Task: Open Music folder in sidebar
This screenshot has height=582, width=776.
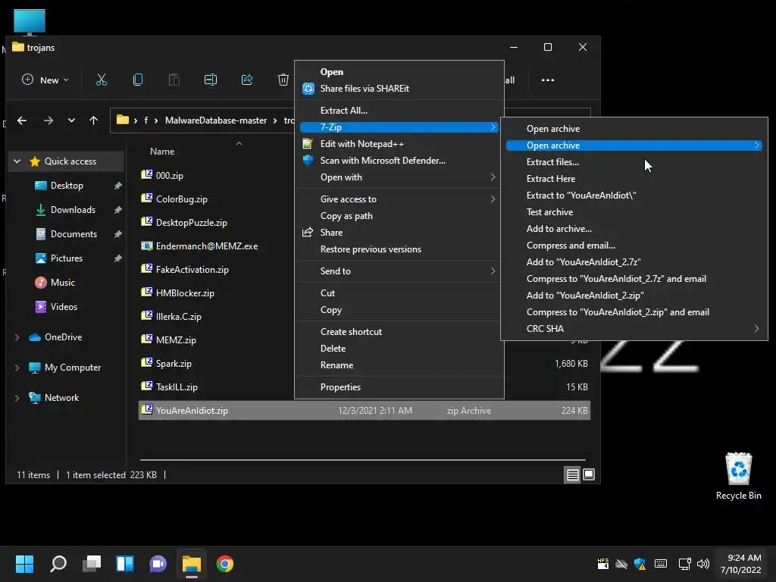Action: pos(62,283)
